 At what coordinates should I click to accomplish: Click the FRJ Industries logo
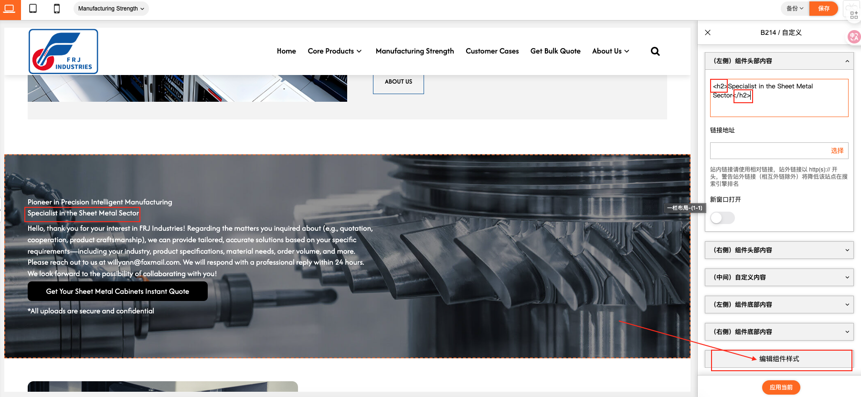click(64, 52)
